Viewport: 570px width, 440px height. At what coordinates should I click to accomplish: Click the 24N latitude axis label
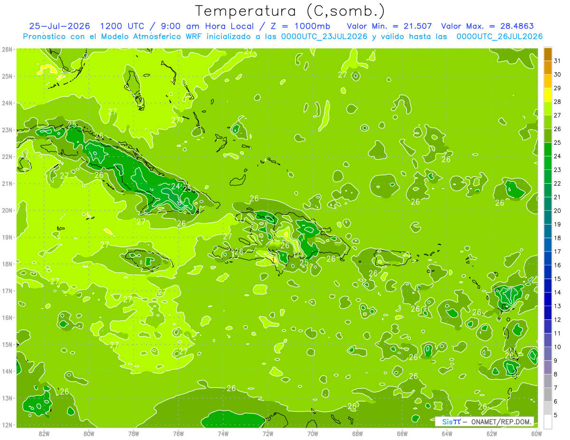7,103
